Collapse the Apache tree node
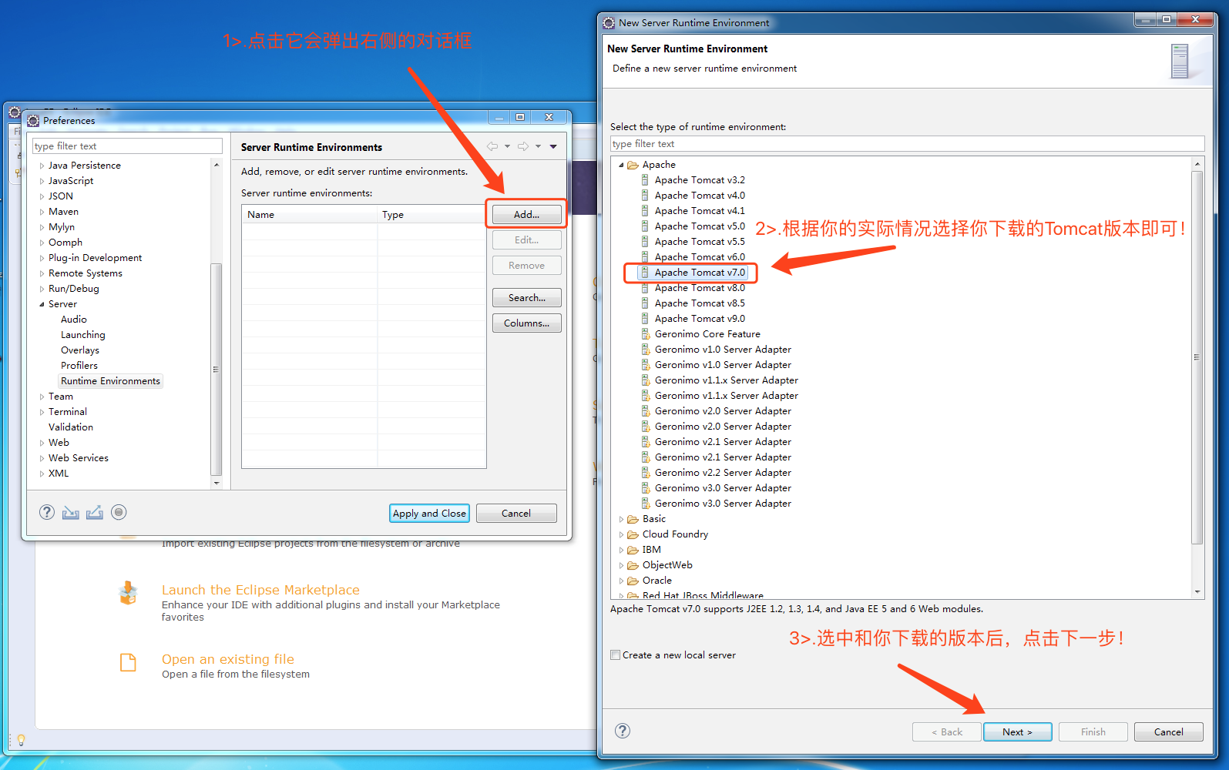The height and width of the screenshot is (770, 1229). (x=621, y=165)
